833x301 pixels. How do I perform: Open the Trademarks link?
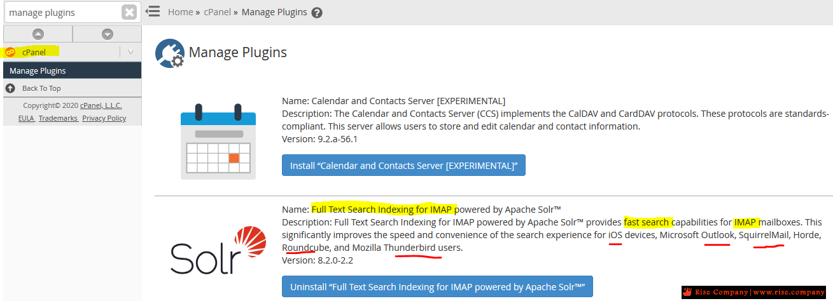58,118
